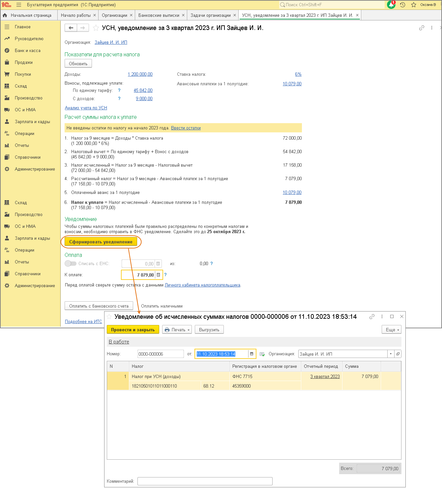Click Сформировать уведомление button
The image size is (442, 488).
(x=101, y=242)
